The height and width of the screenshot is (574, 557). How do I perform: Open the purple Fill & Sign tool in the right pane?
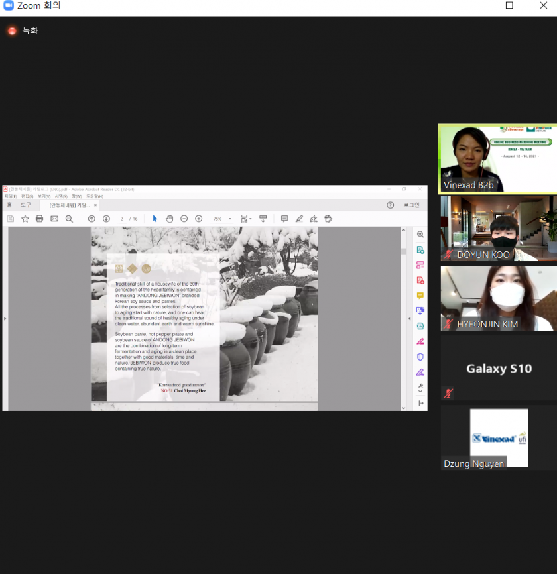420,373
